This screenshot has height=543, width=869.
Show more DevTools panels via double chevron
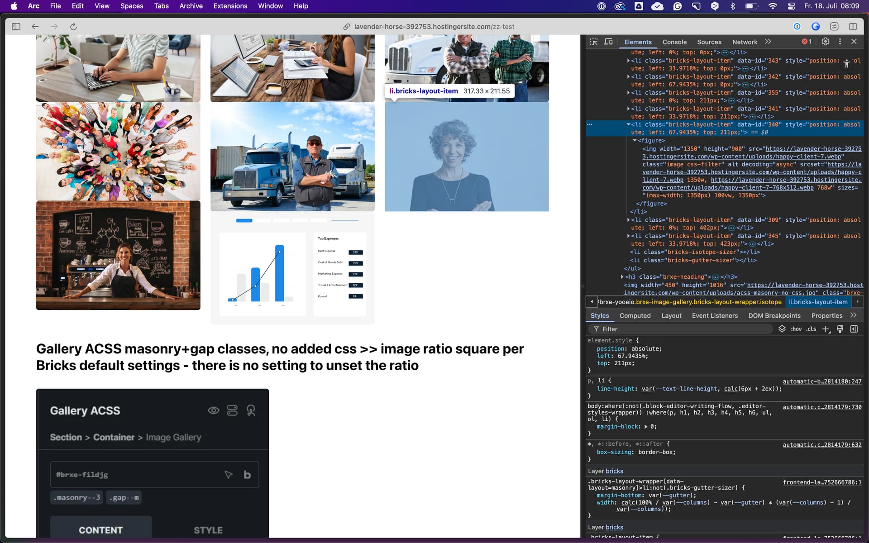pos(768,42)
